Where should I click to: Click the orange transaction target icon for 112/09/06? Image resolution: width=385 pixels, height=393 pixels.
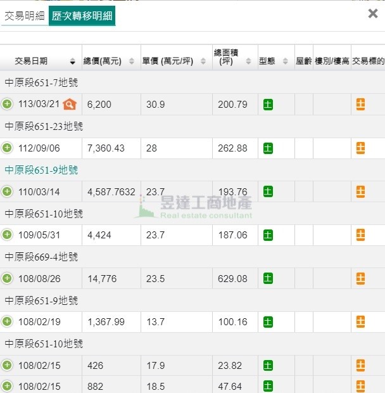pyautogui.click(x=360, y=148)
